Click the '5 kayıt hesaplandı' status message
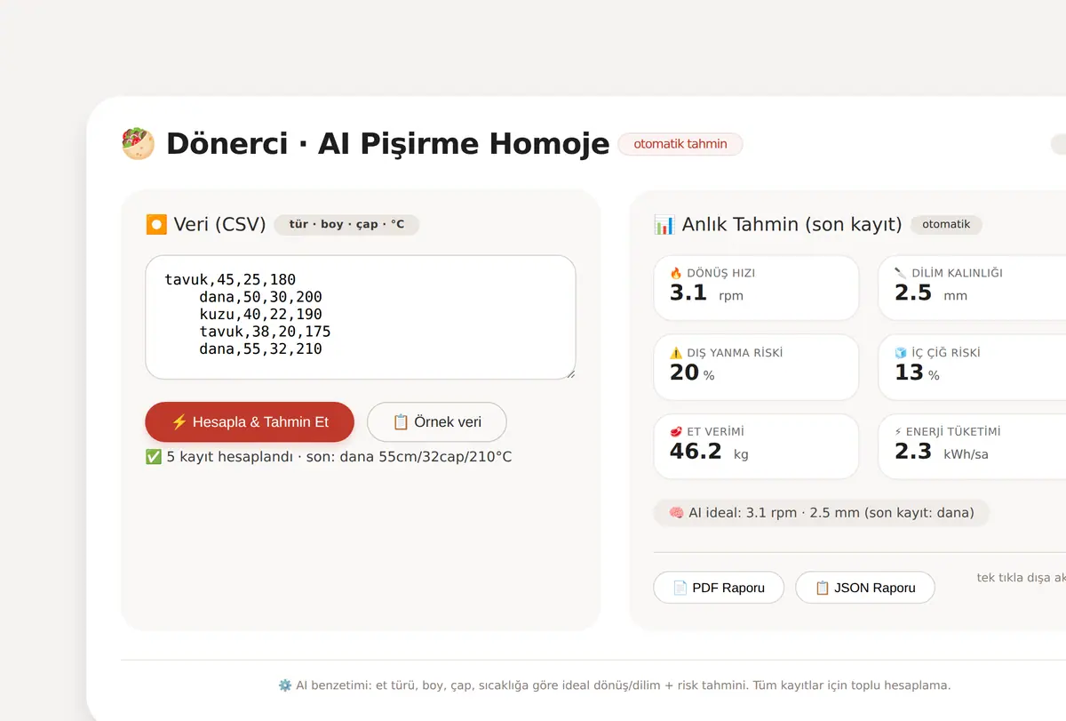Screen dimensions: 1066x721 coord(329,457)
